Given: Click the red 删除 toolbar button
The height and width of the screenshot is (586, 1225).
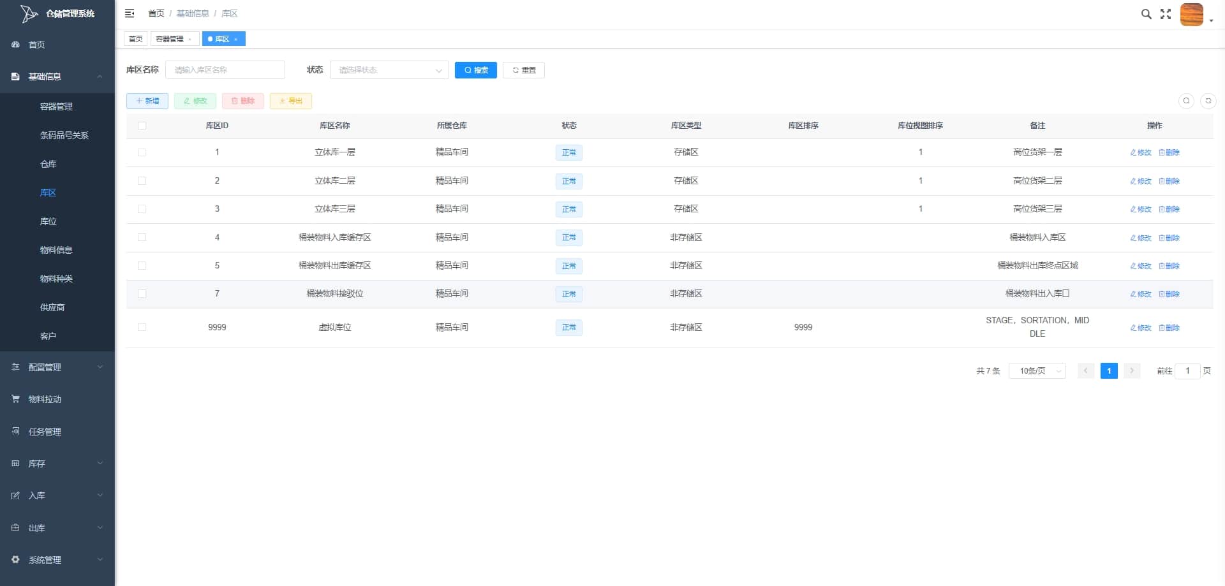Looking at the screenshot, I should coord(243,101).
